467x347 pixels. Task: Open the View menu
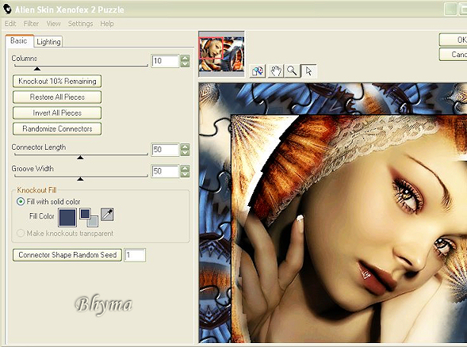coord(53,24)
